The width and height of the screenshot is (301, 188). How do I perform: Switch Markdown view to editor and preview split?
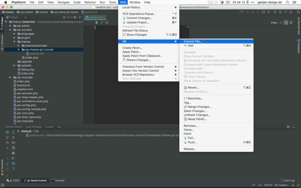[286, 23]
